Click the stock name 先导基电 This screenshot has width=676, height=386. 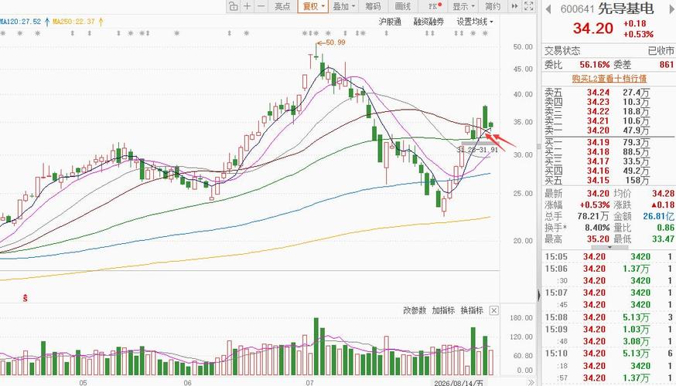pos(626,8)
